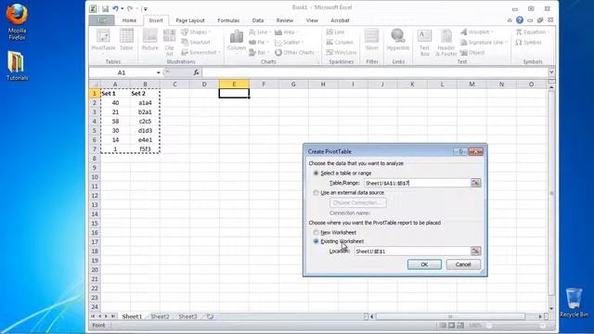Image resolution: width=594 pixels, height=334 pixels.
Task: Open the Recycle Bin on desktop
Action: point(574,302)
